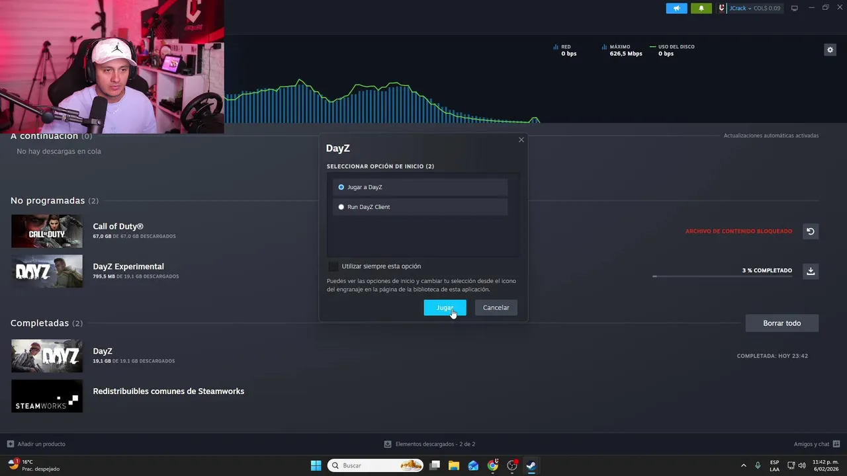The image size is (847, 476).
Task: Open download settings gear icon
Action: coord(830,50)
